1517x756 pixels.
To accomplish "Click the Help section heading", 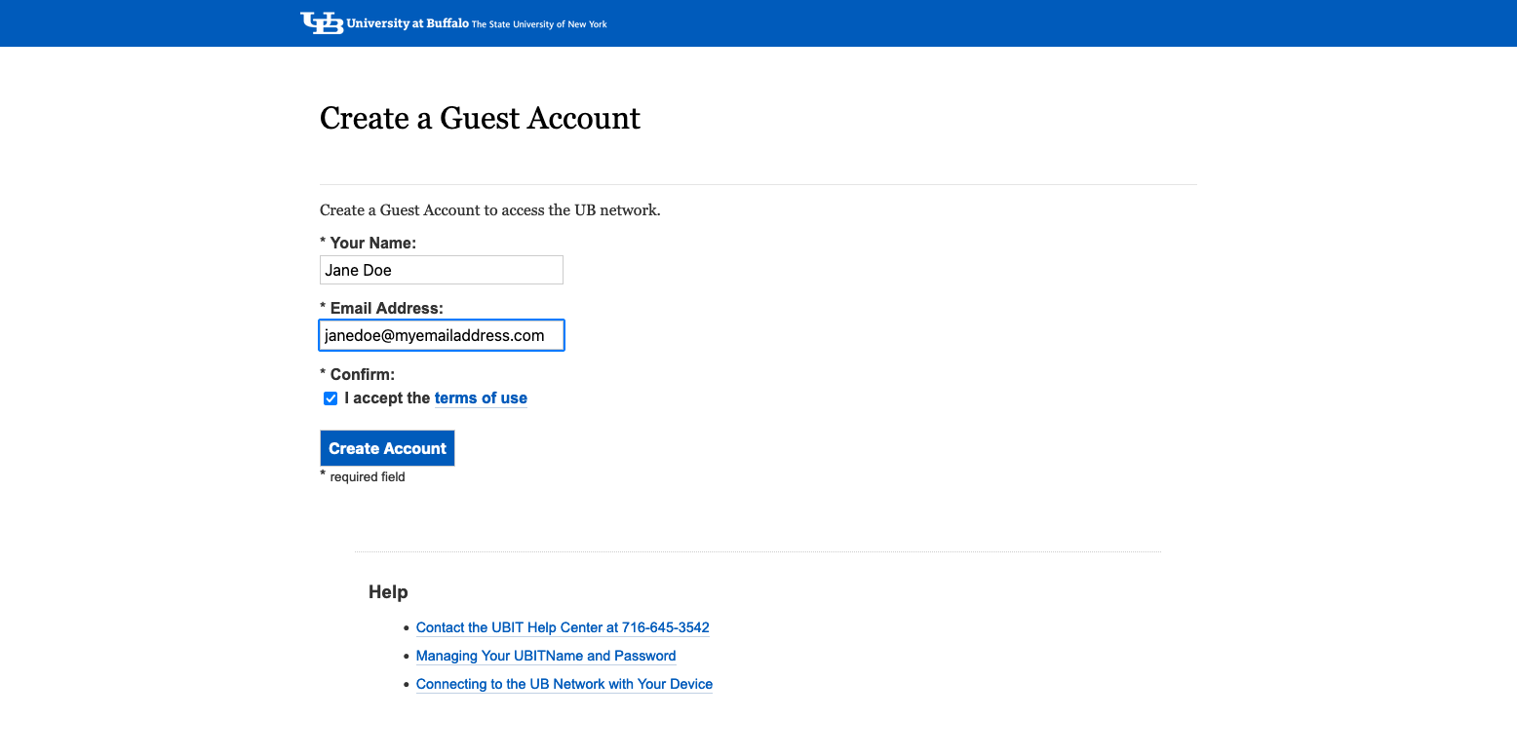I will (388, 592).
